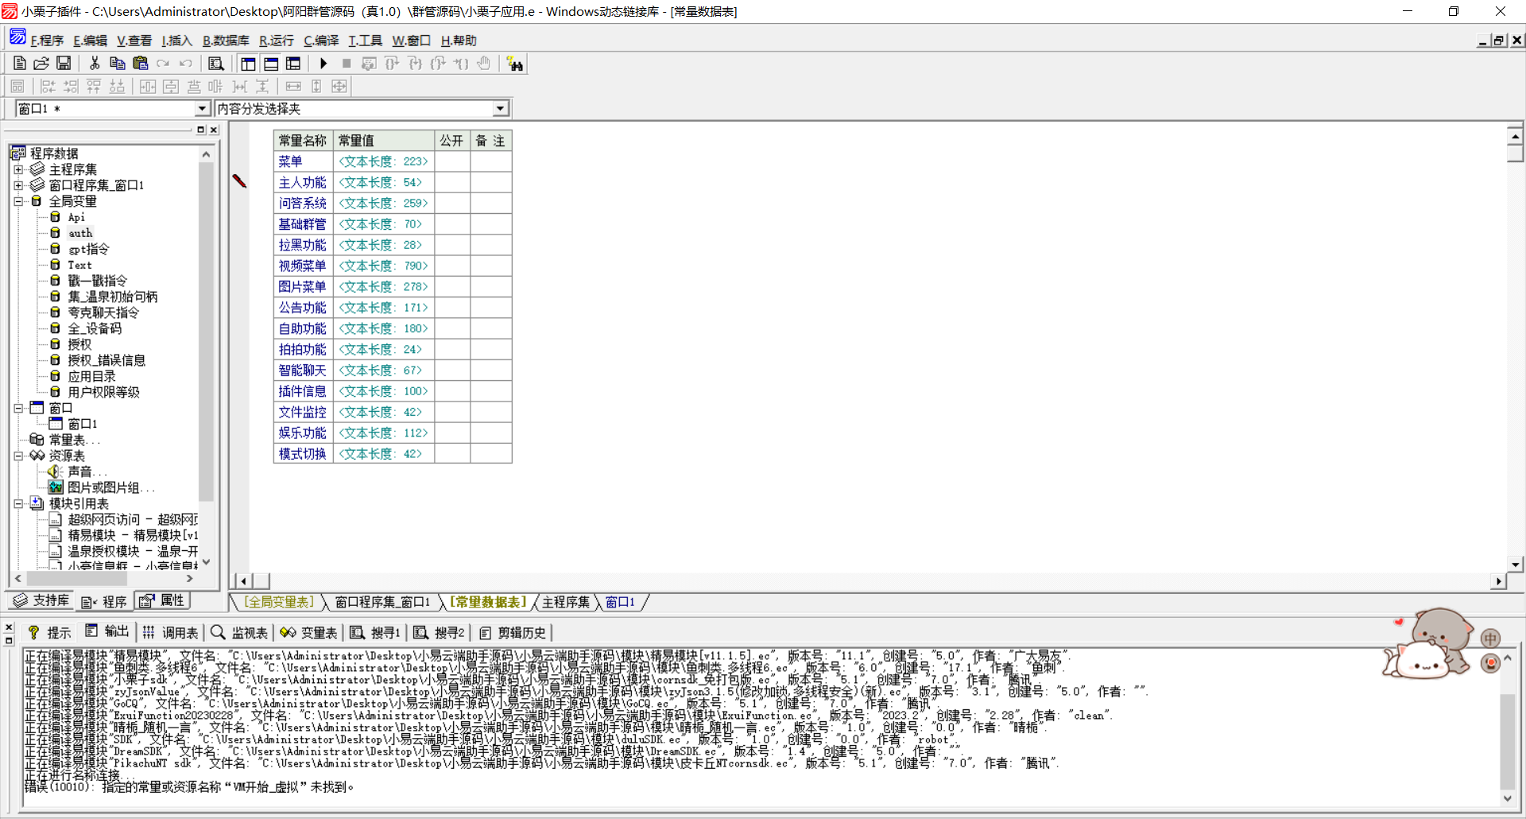Expand the 主程序集 tree node
Screen dimensions: 1526x819
coord(18,169)
